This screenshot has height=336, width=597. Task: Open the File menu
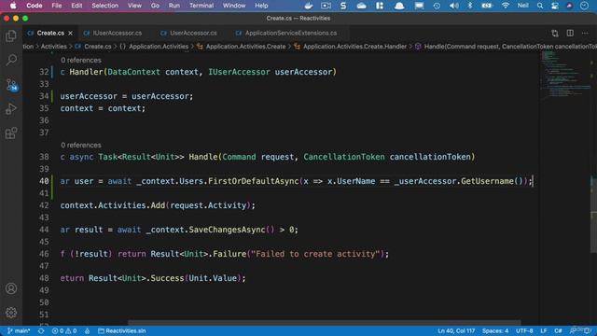57,6
